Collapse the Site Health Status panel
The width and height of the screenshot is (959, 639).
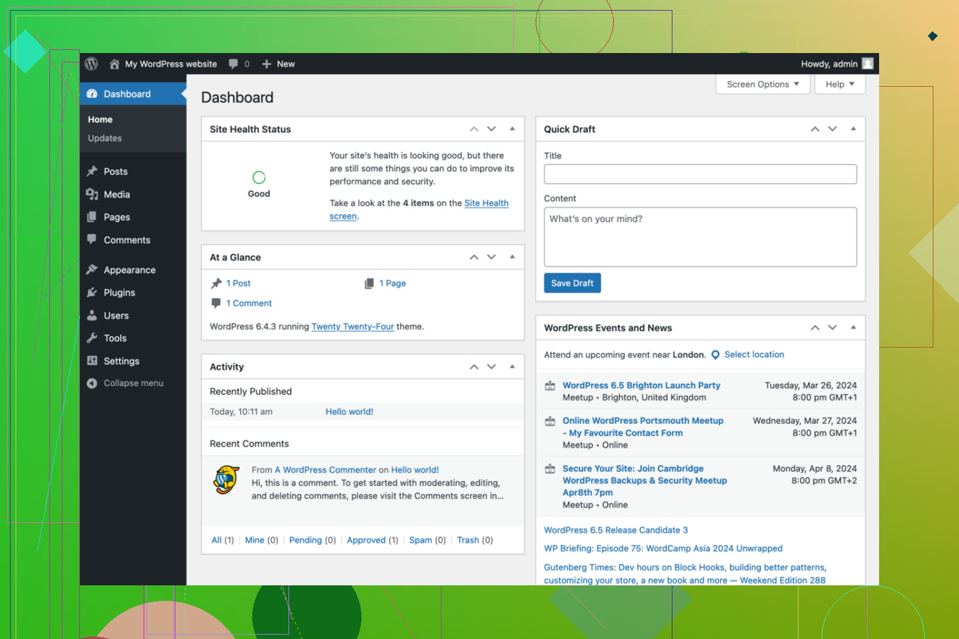click(x=512, y=129)
